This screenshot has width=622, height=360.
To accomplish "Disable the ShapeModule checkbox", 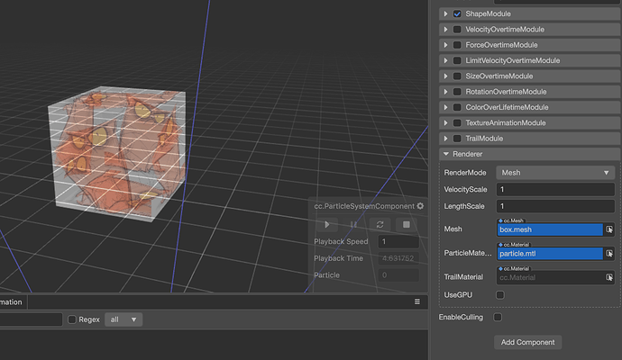I will click(x=457, y=13).
